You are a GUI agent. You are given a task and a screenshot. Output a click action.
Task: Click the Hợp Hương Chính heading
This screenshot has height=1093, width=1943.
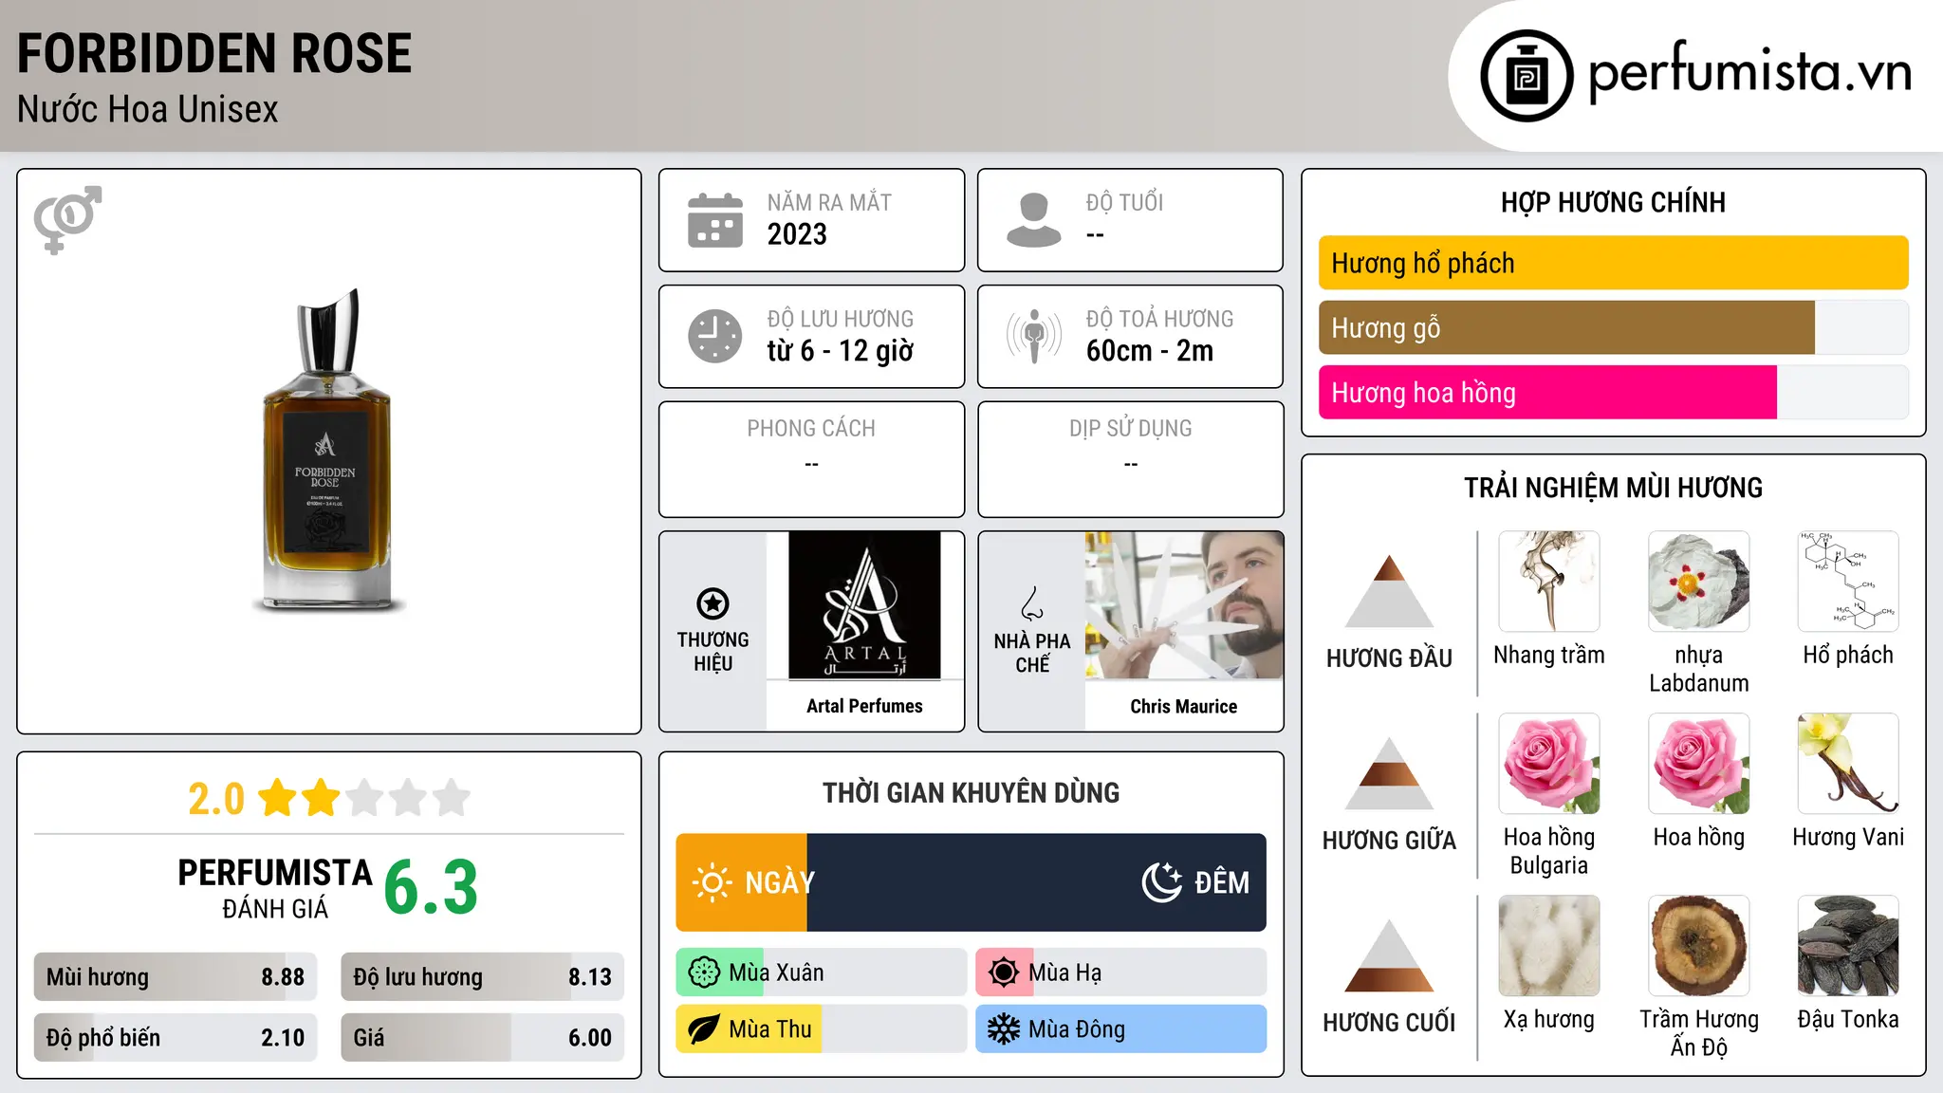tap(1614, 202)
